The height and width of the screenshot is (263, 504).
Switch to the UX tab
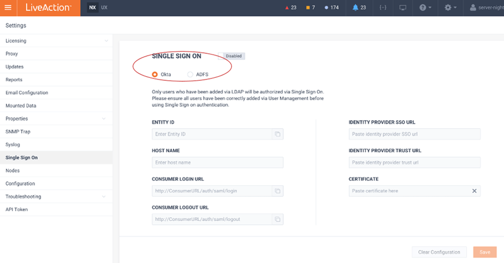[104, 7]
